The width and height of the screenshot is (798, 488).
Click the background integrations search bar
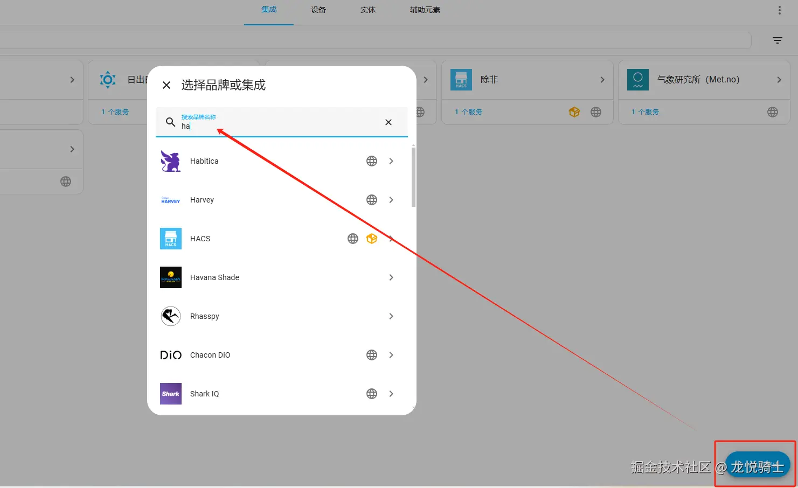375,40
